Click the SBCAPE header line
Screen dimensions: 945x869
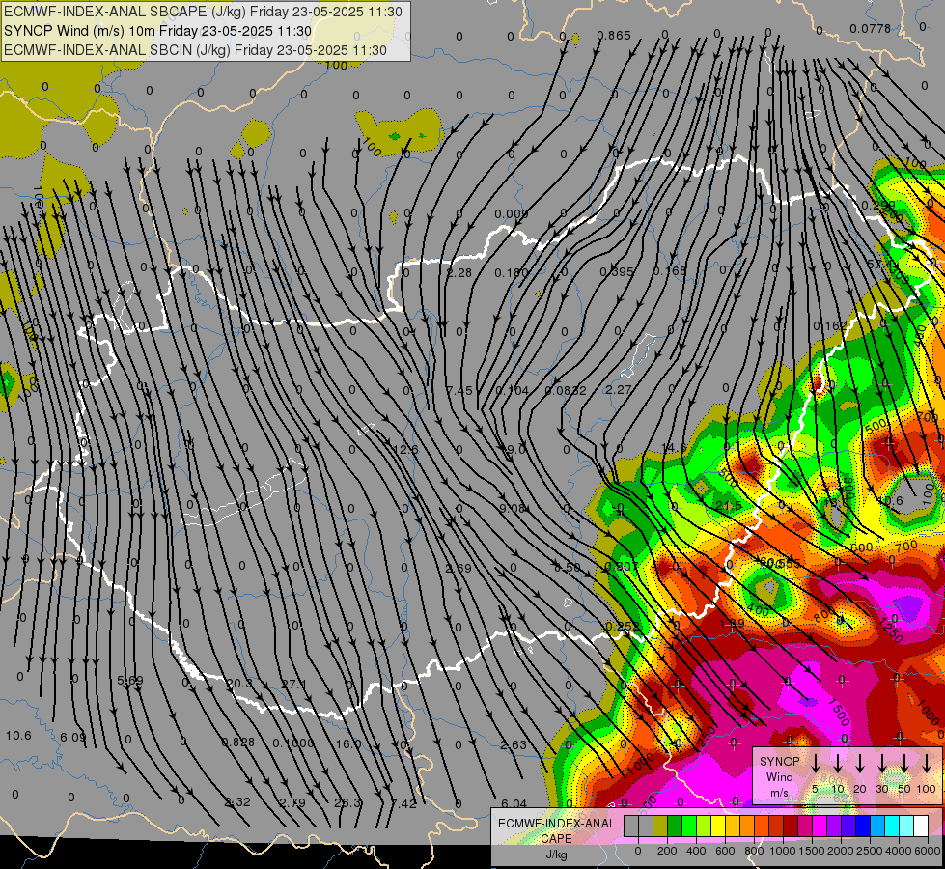pyautogui.click(x=202, y=12)
